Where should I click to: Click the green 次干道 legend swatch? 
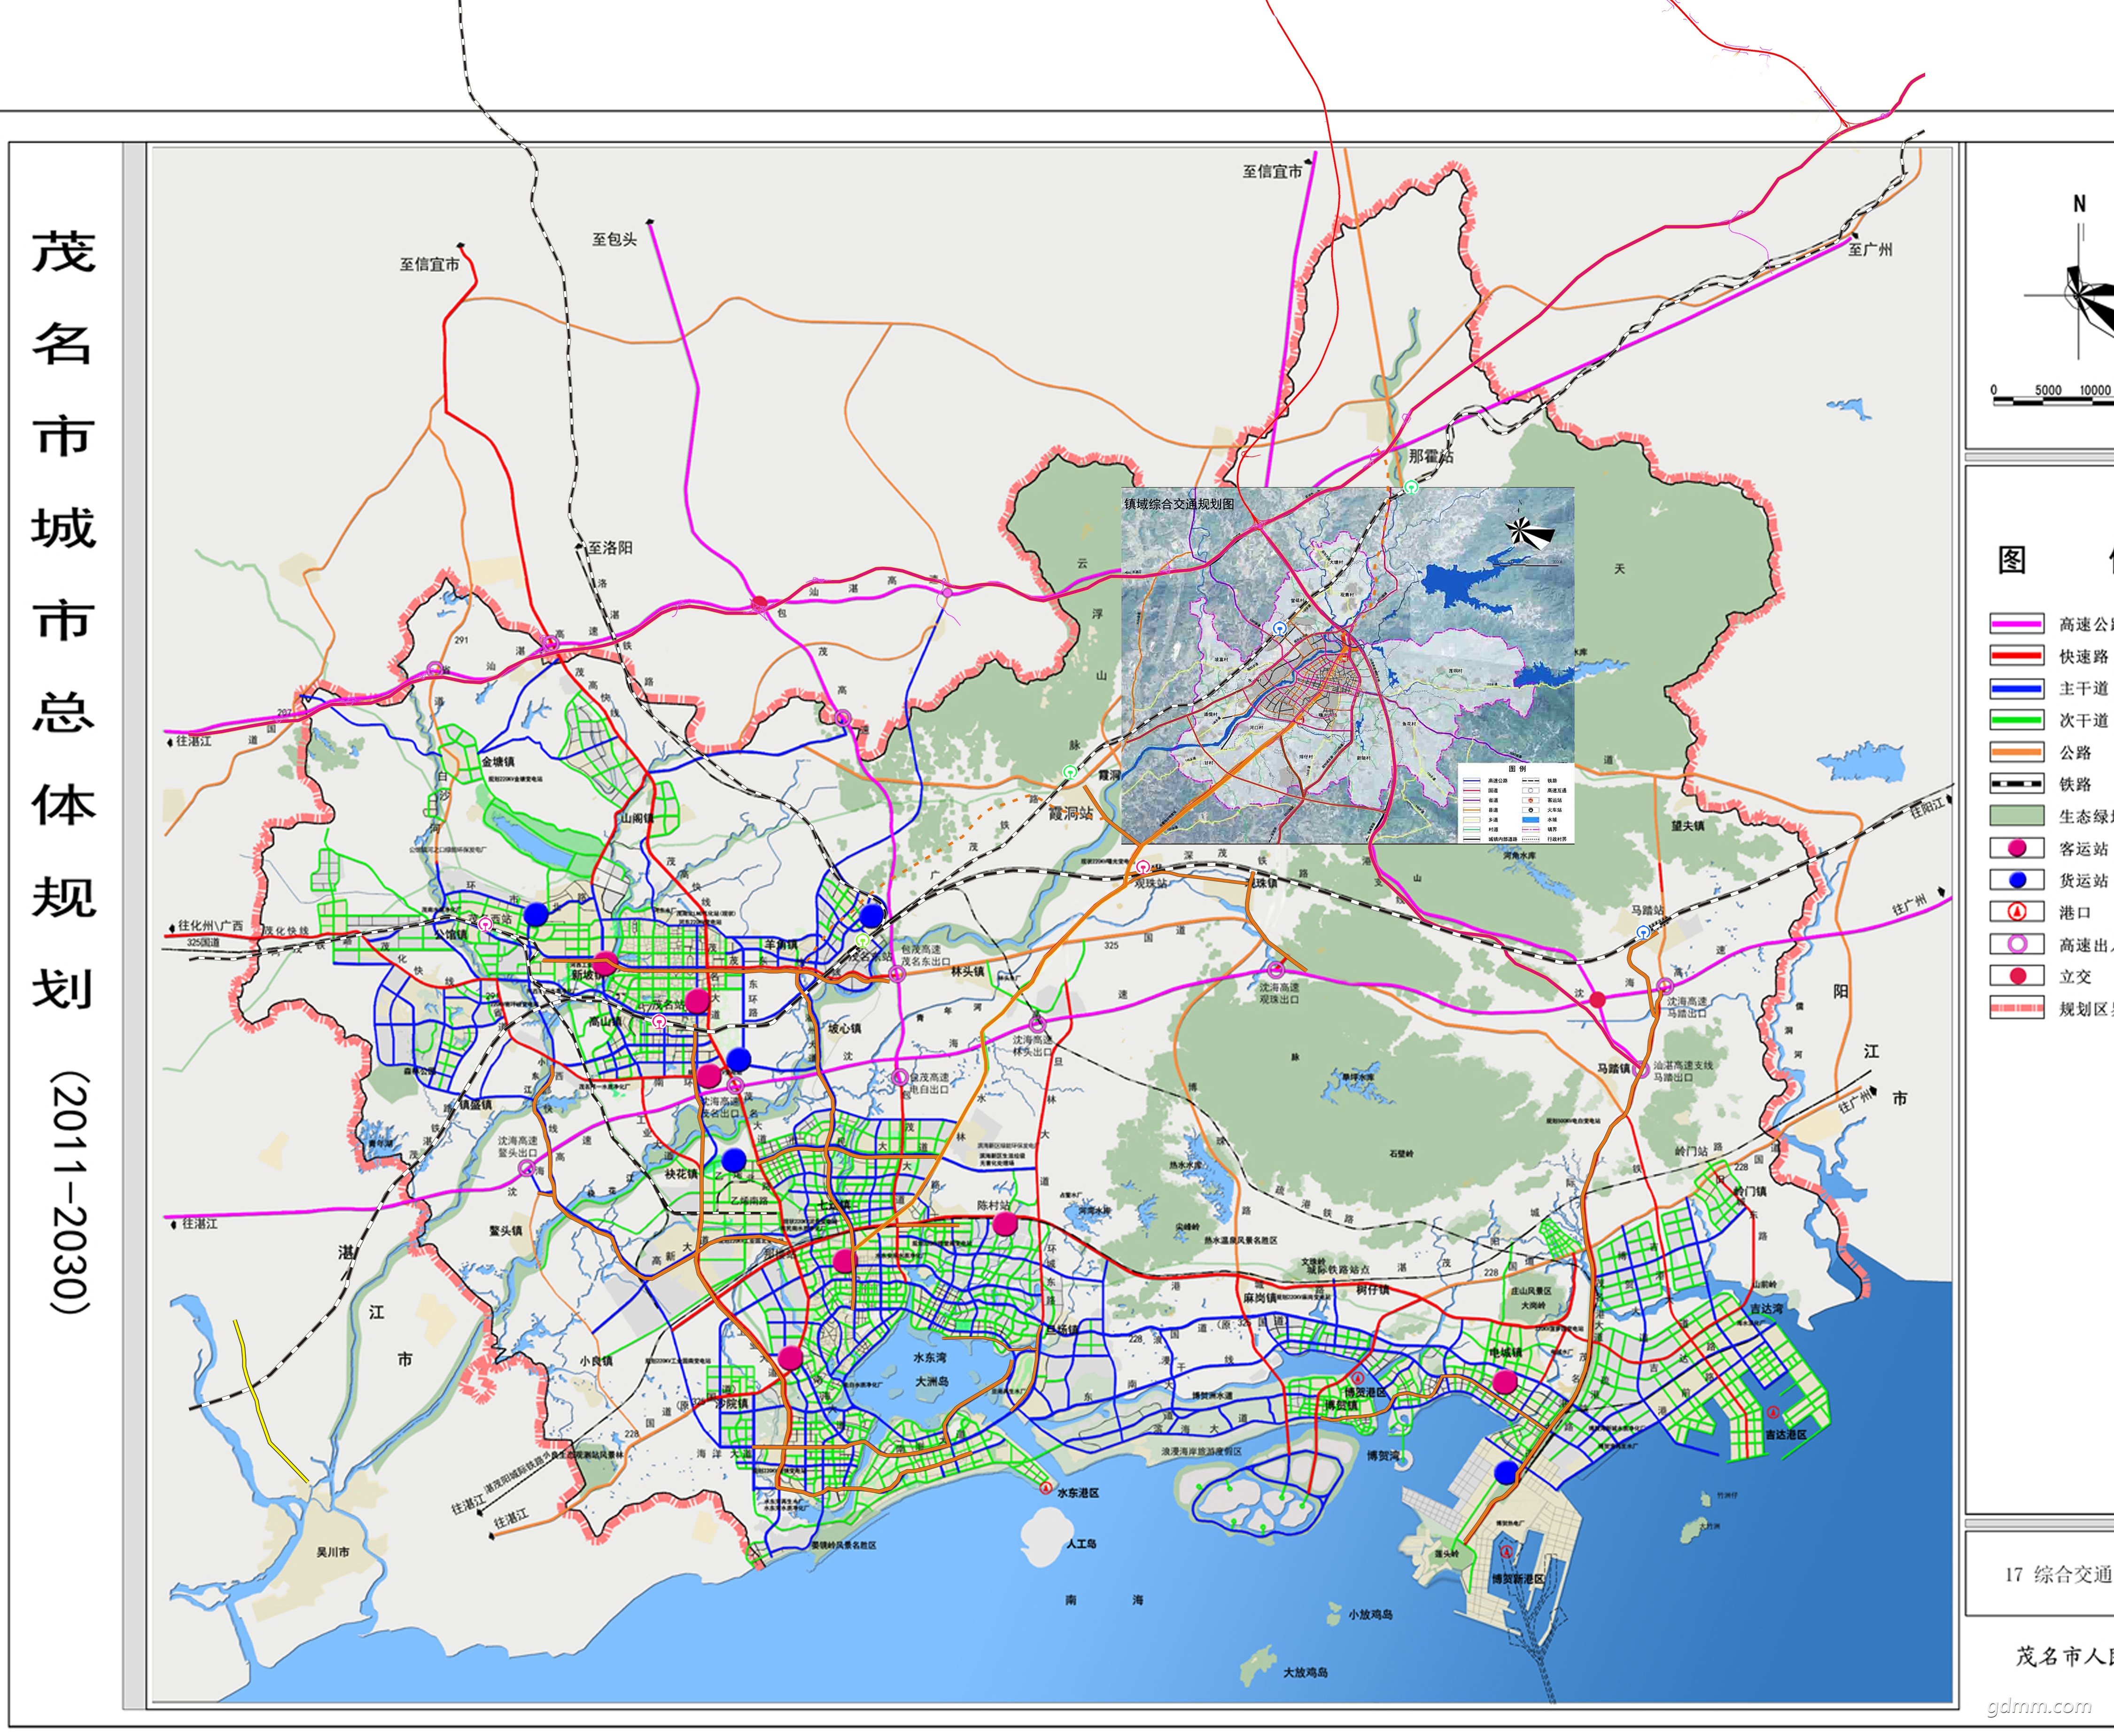point(2017,720)
